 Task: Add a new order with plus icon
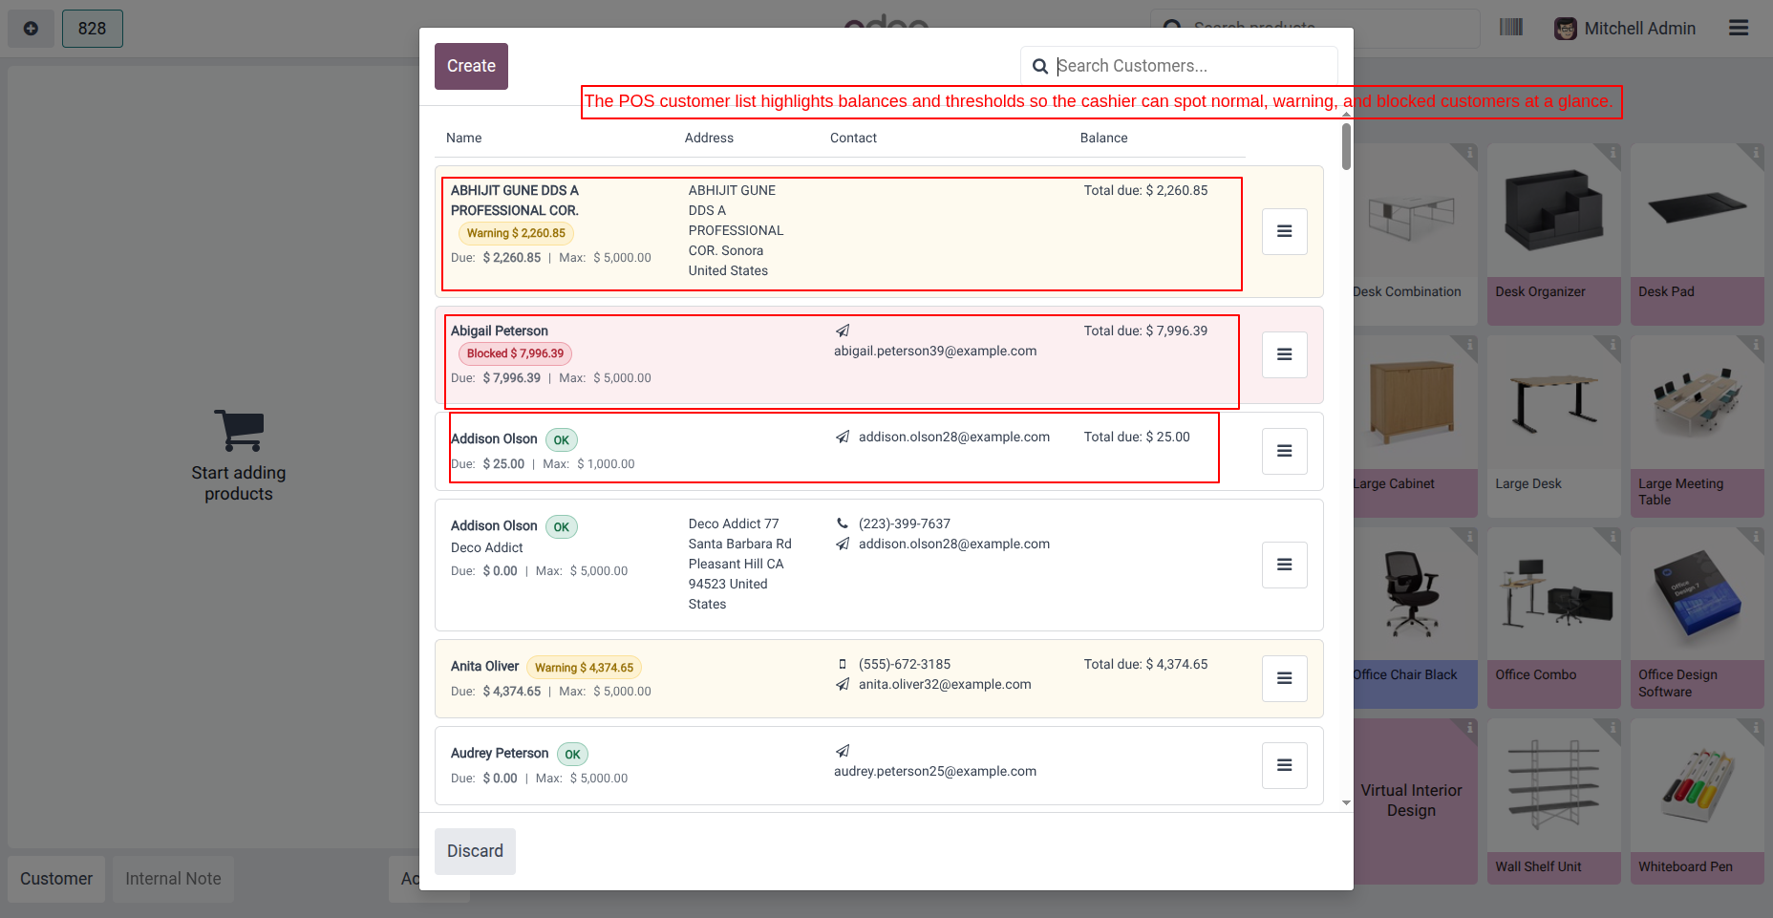point(31,29)
